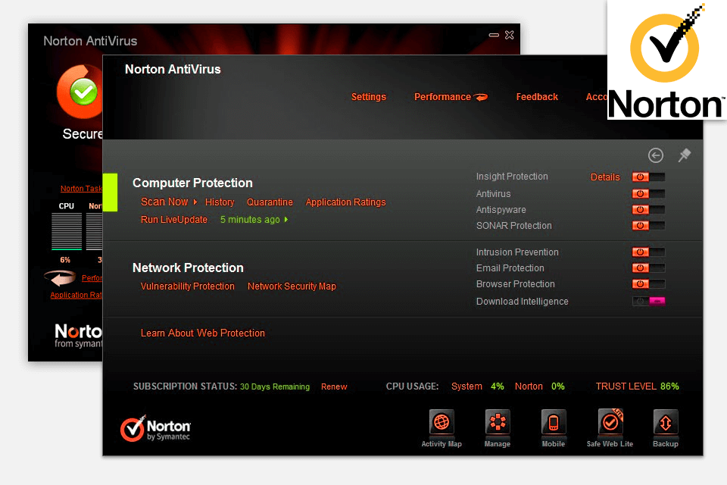Toggle Email Protection switch
727x485 pixels.
tap(648, 268)
